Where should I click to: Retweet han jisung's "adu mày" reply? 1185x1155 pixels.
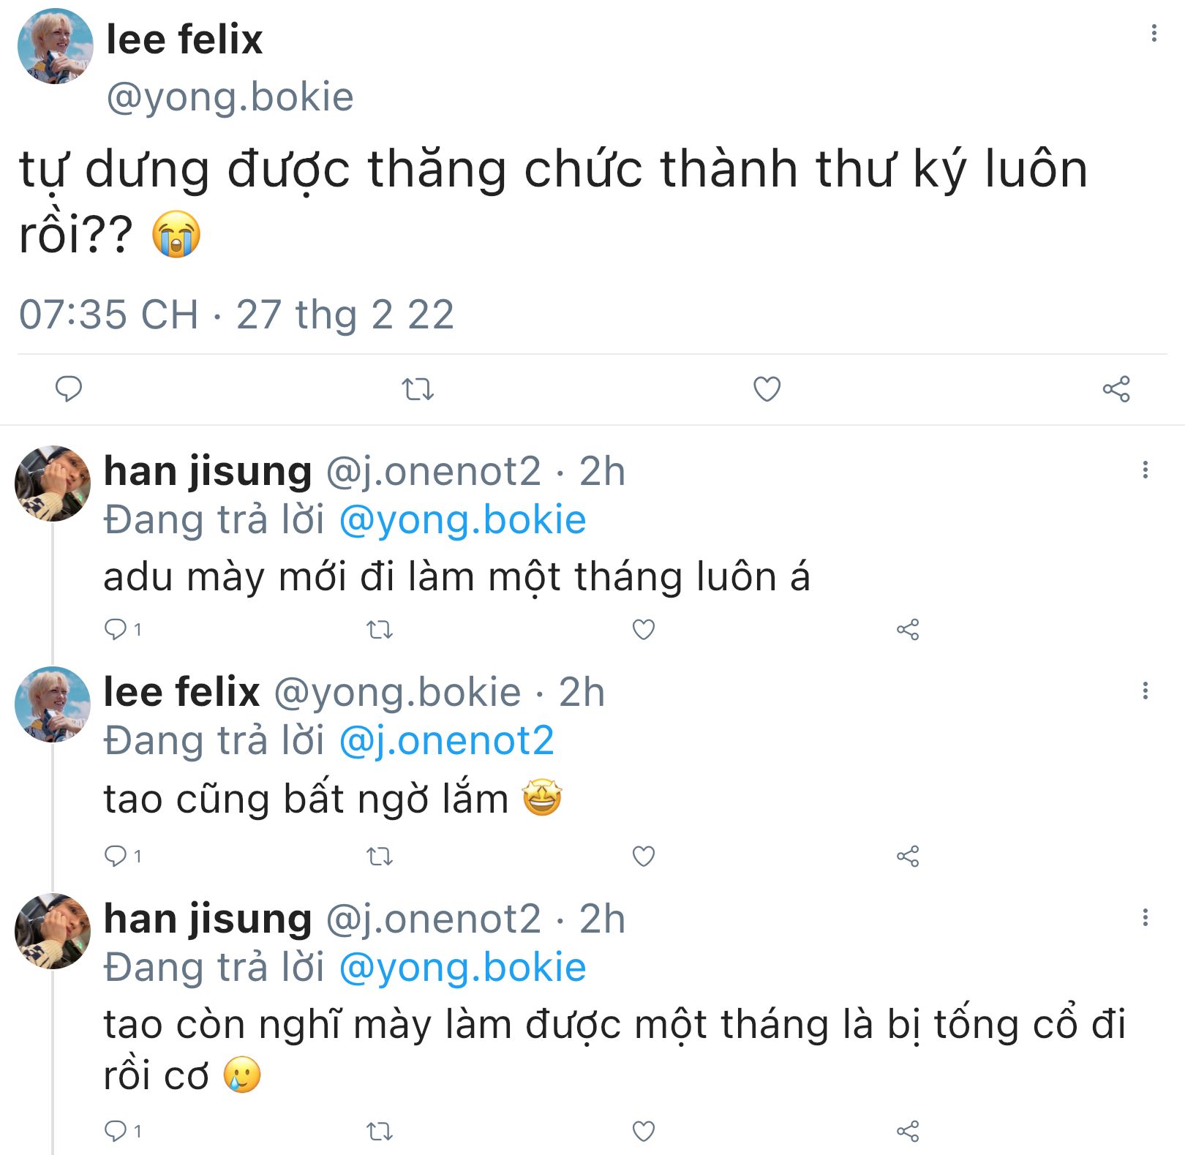pos(380,630)
